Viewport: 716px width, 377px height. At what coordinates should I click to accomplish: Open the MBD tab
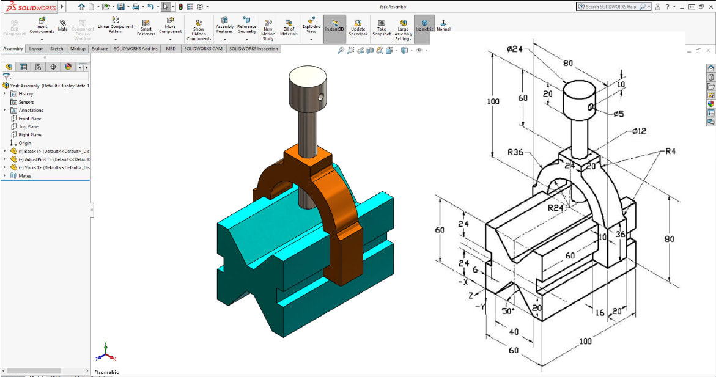pos(171,49)
